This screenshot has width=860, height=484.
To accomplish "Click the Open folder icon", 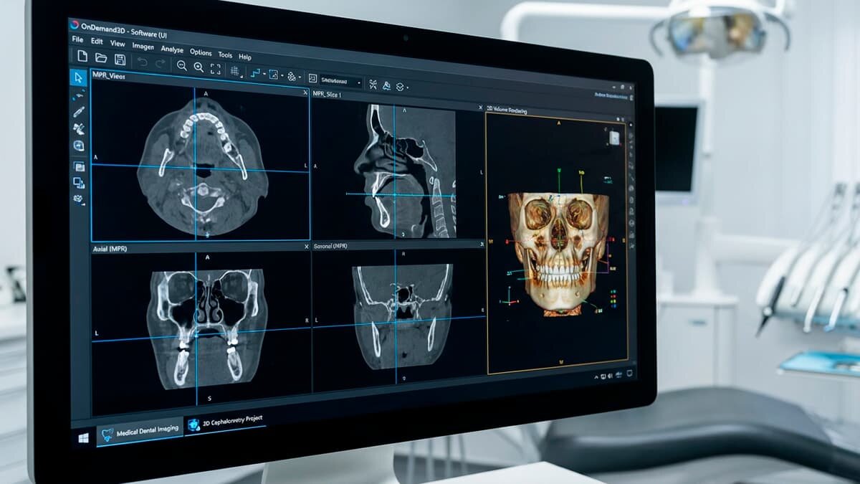I will click(101, 58).
